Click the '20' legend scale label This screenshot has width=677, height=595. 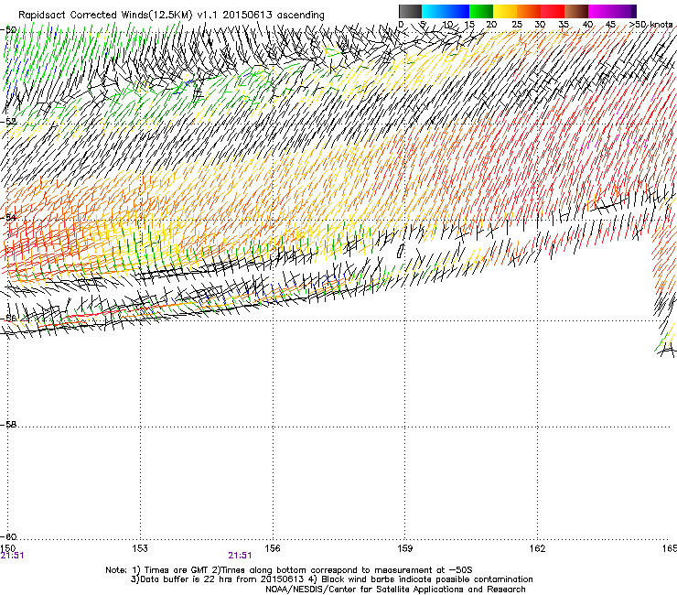[491, 25]
